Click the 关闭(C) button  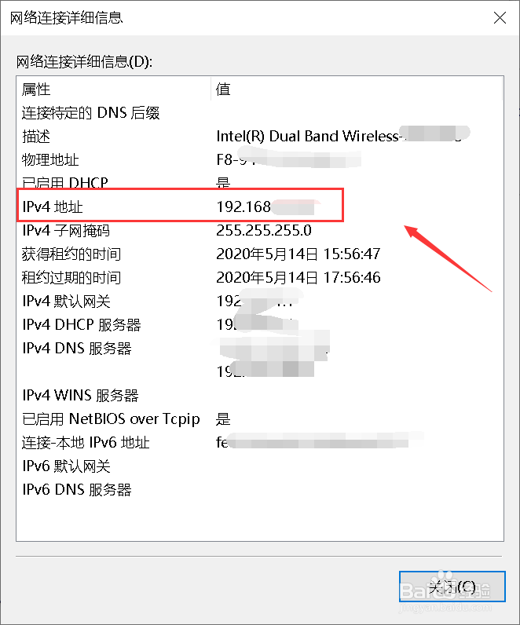pyautogui.click(x=452, y=587)
